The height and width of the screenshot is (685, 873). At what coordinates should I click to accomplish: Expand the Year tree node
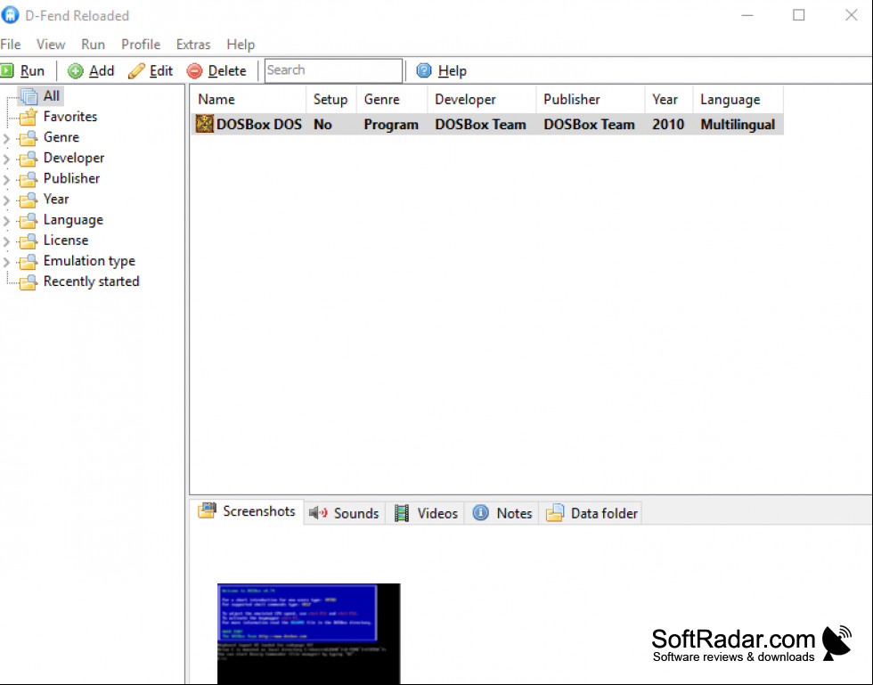pos(7,200)
